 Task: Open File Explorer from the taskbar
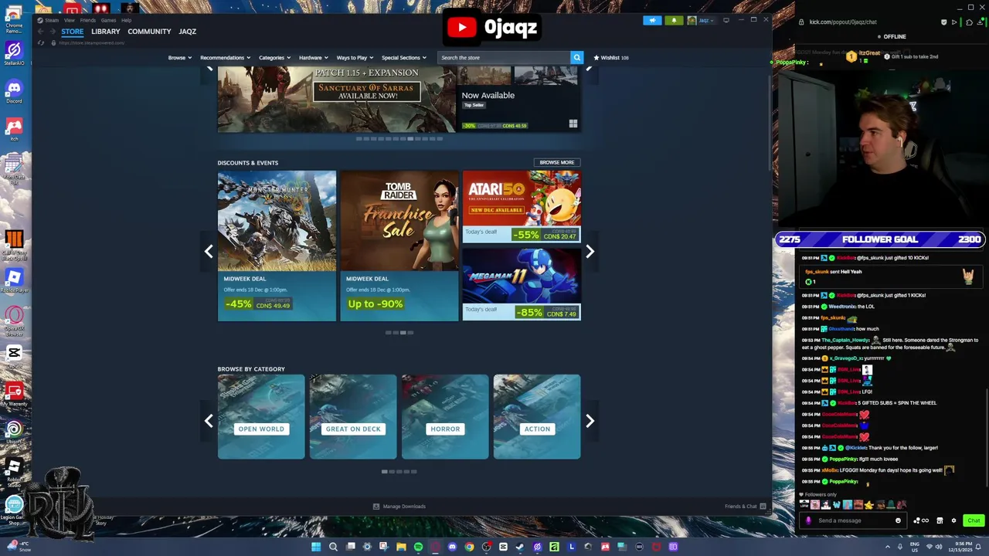(401, 547)
